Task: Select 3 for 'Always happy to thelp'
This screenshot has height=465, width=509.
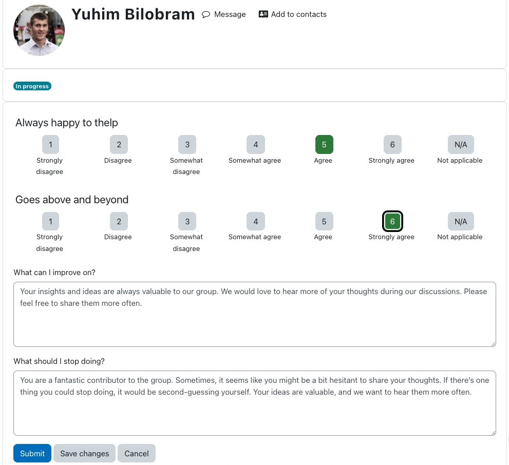Action: coord(187,145)
